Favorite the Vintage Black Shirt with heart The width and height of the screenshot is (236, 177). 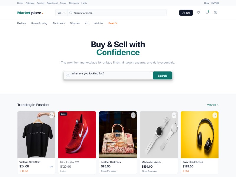[52, 115]
